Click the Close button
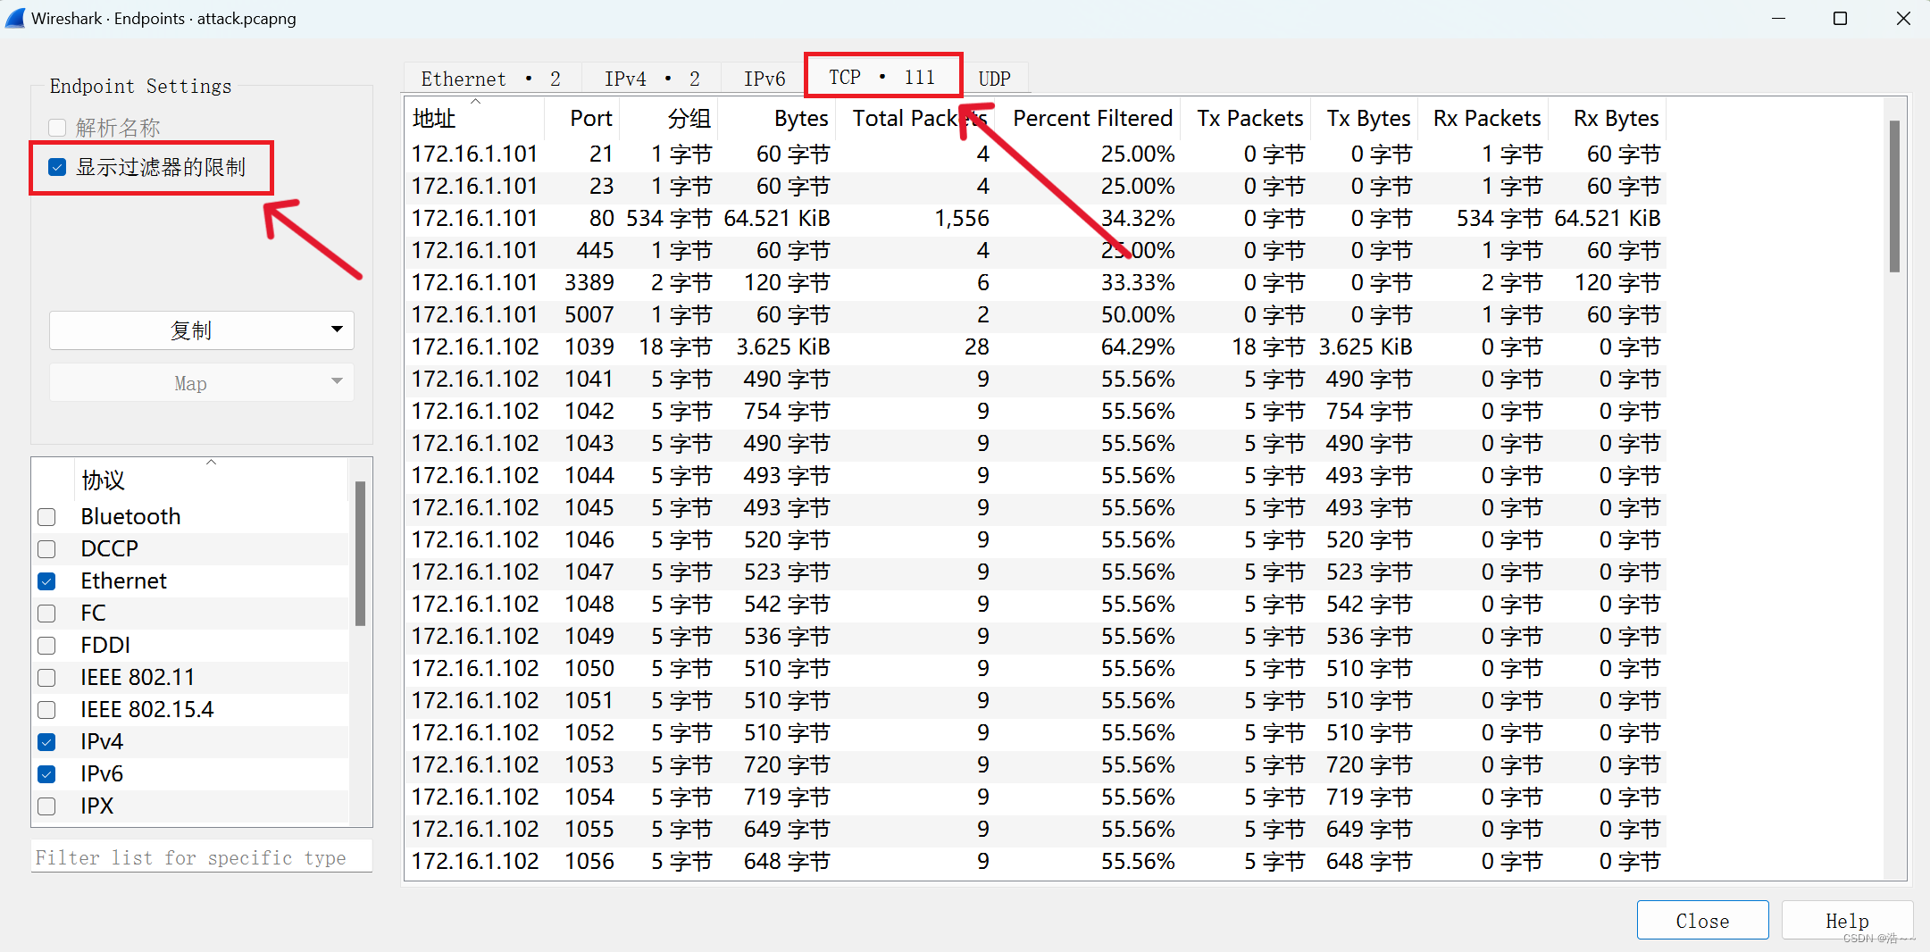The height and width of the screenshot is (952, 1930). pos(1701,920)
